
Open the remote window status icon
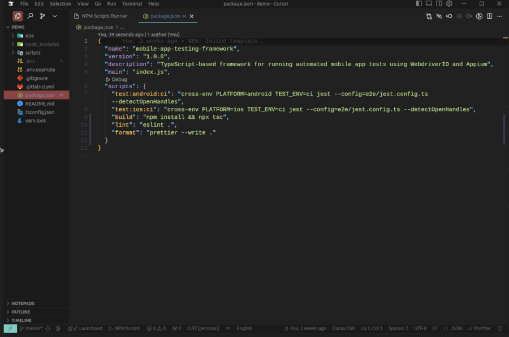[x=10, y=329]
